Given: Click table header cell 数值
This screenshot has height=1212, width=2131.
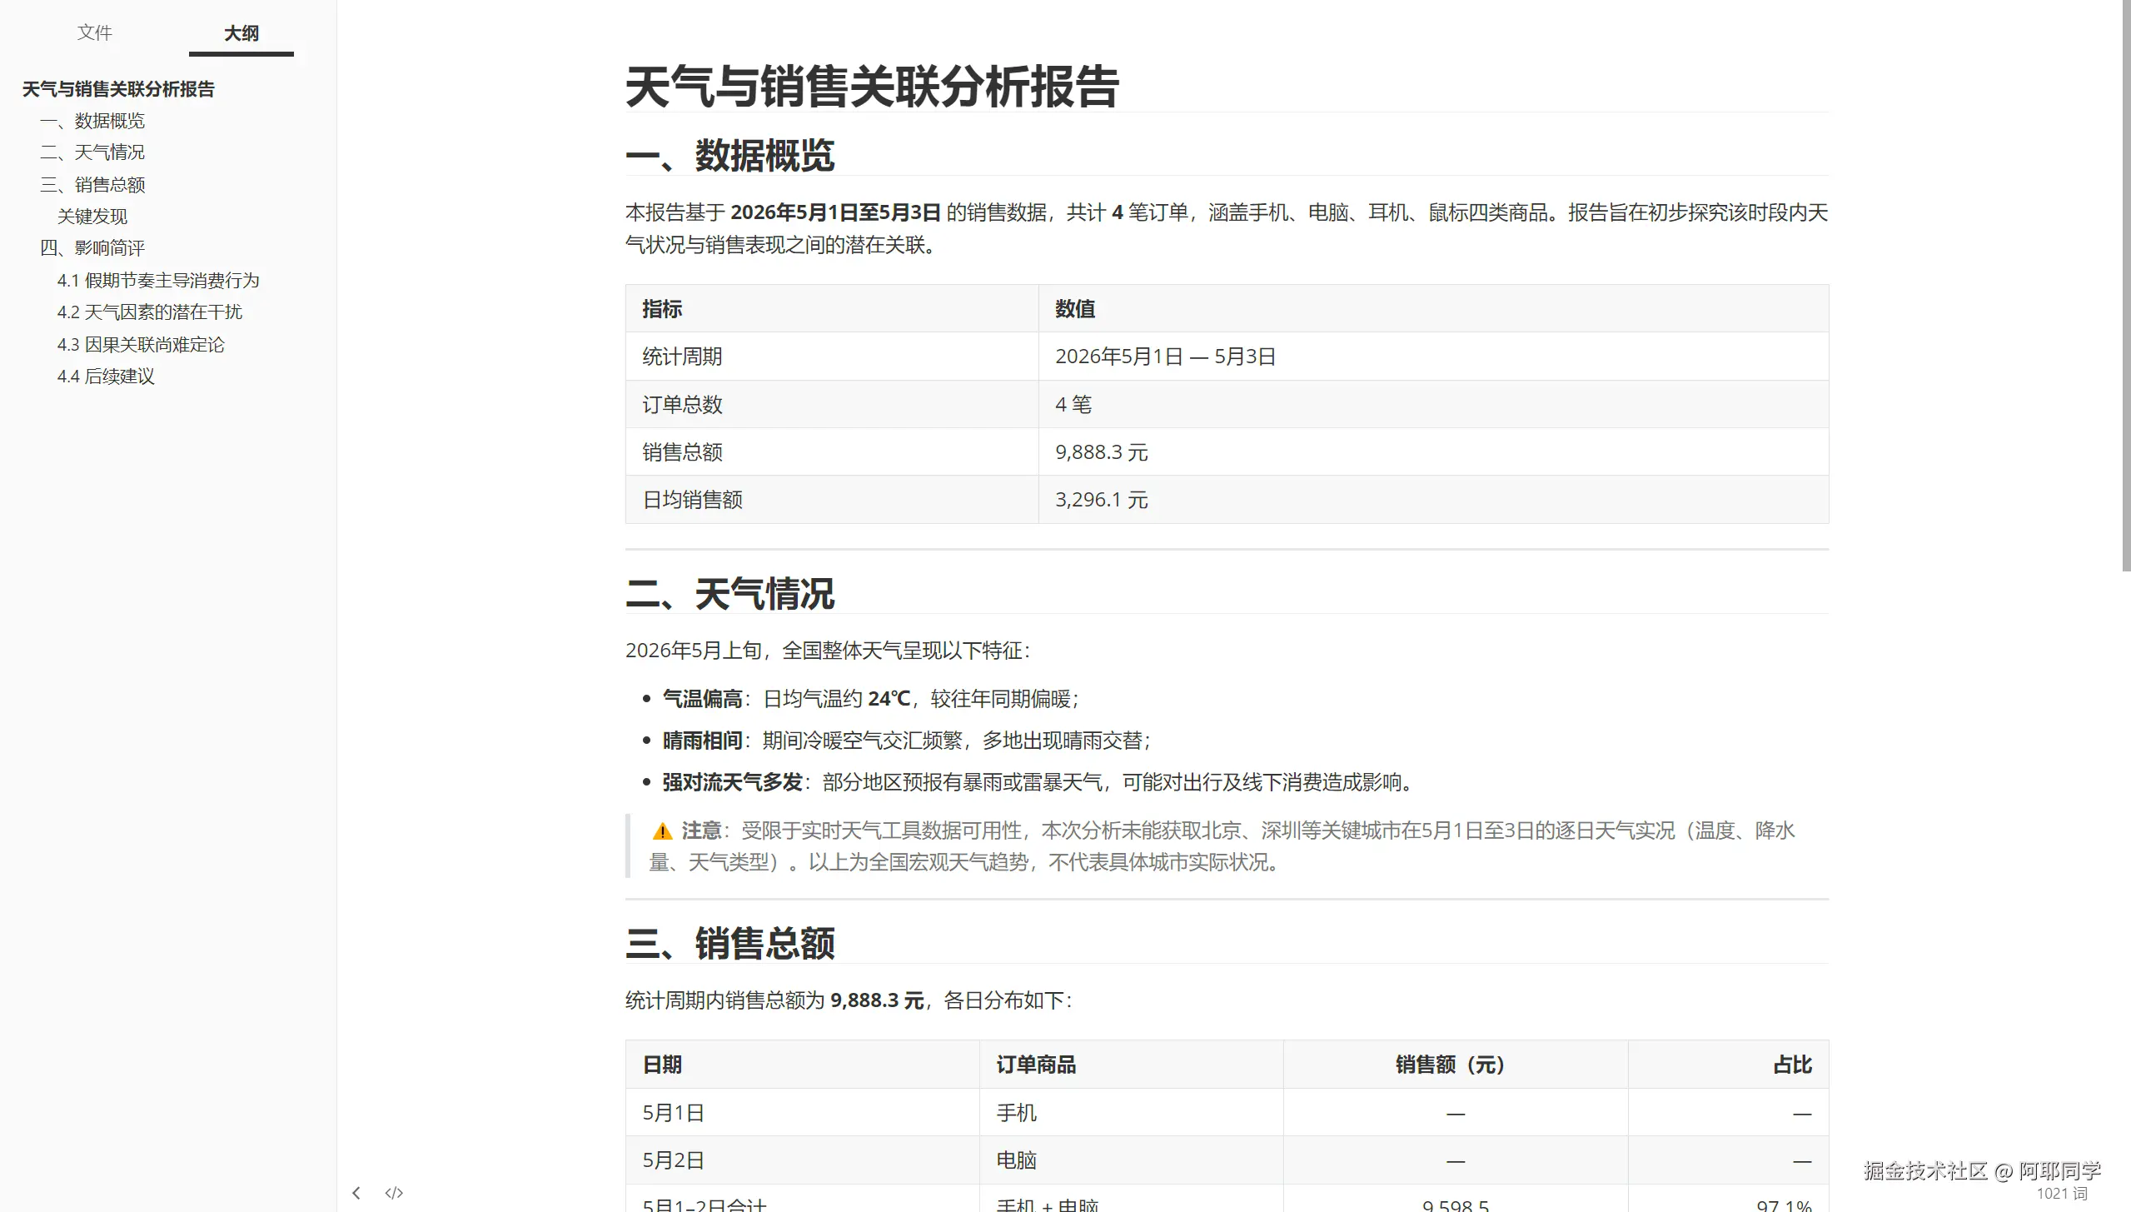Looking at the screenshot, I should (x=1433, y=309).
